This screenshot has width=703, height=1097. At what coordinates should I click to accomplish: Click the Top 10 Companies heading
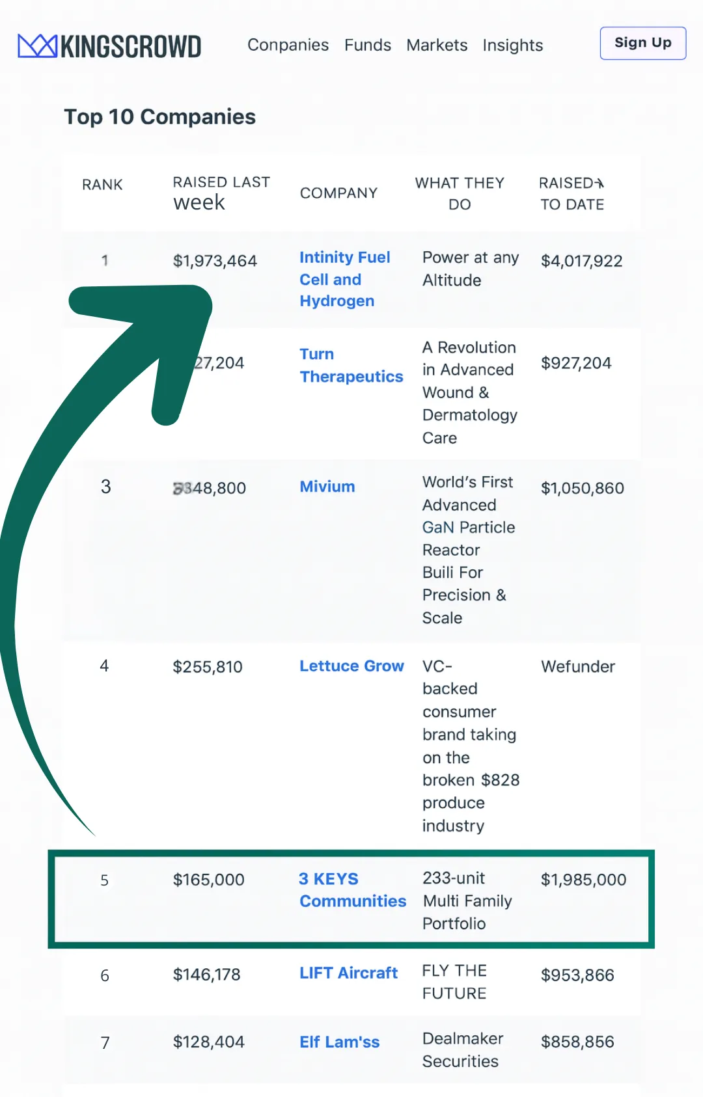click(159, 117)
